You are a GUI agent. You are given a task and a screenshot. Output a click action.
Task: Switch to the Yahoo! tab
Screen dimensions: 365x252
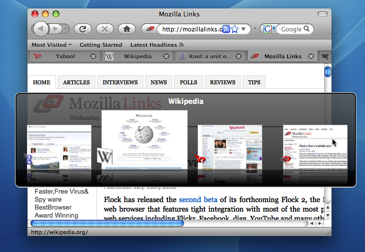click(x=65, y=56)
